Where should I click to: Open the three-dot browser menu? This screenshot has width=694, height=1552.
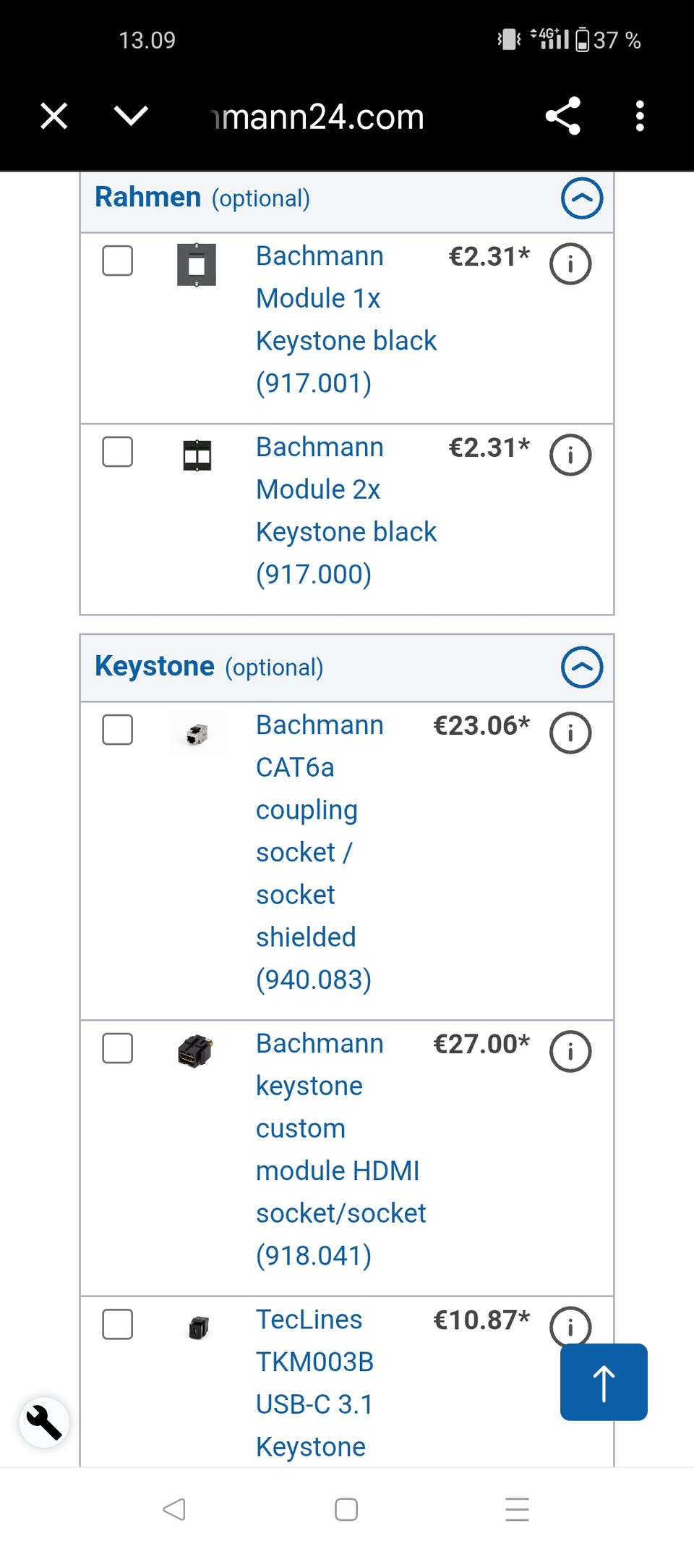pyautogui.click(x=639, y=116)
